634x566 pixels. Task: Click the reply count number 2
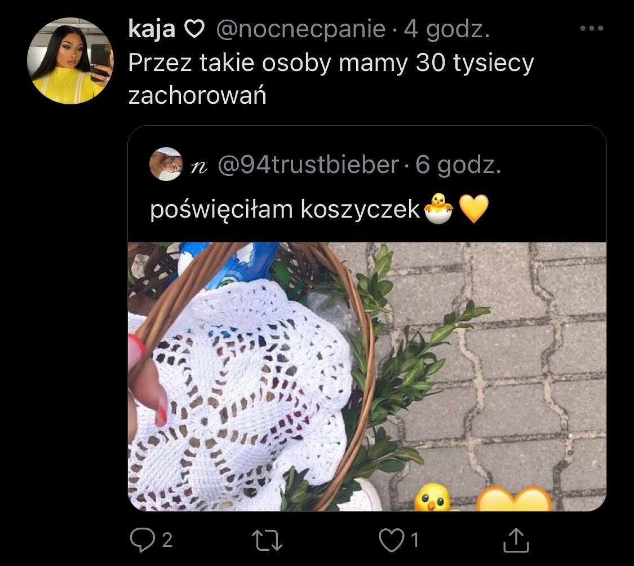click(x=167, y=540)
